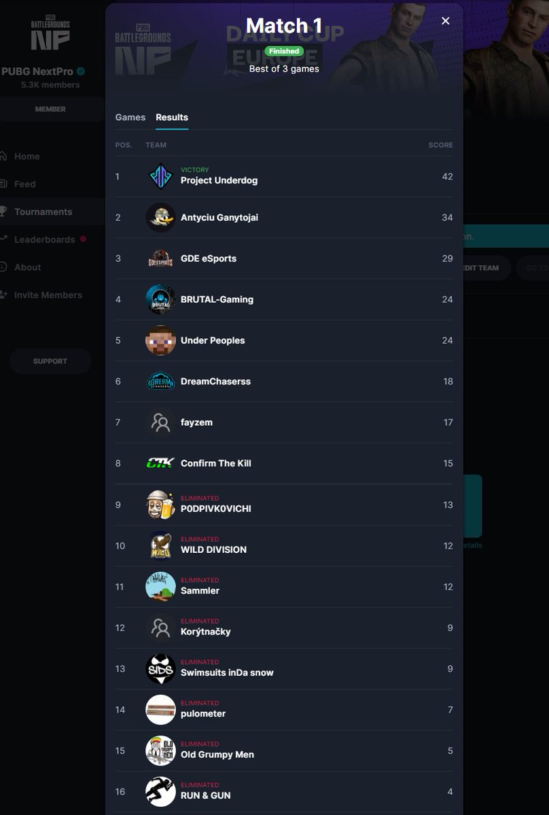Click the BRUTAL-Gaming team logo
This screenshot has width=549, height=815.
pos(160,300)
